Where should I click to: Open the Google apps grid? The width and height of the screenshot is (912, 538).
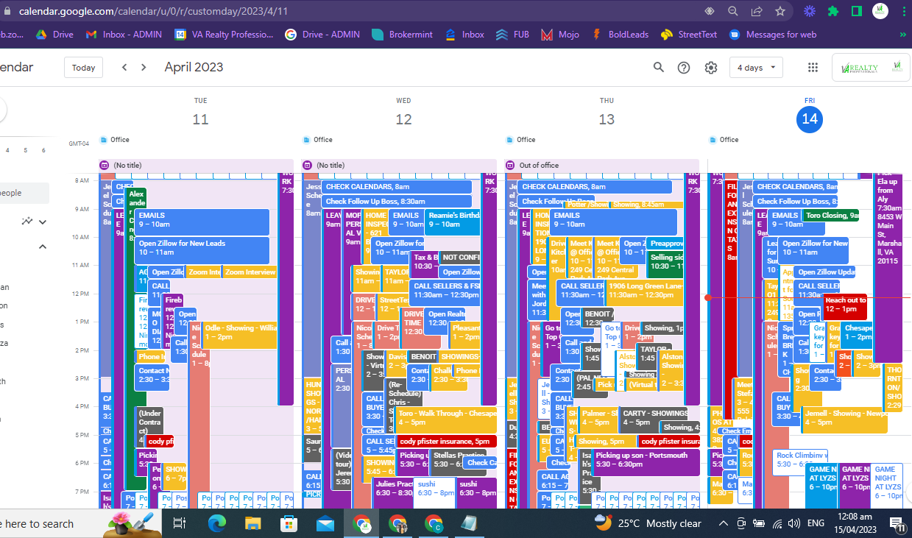click(x=813, y=68)
